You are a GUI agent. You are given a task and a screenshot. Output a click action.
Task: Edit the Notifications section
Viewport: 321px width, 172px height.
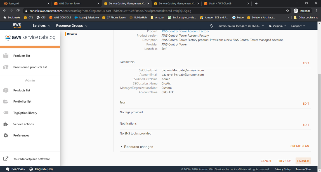click(x=306, y=125)
